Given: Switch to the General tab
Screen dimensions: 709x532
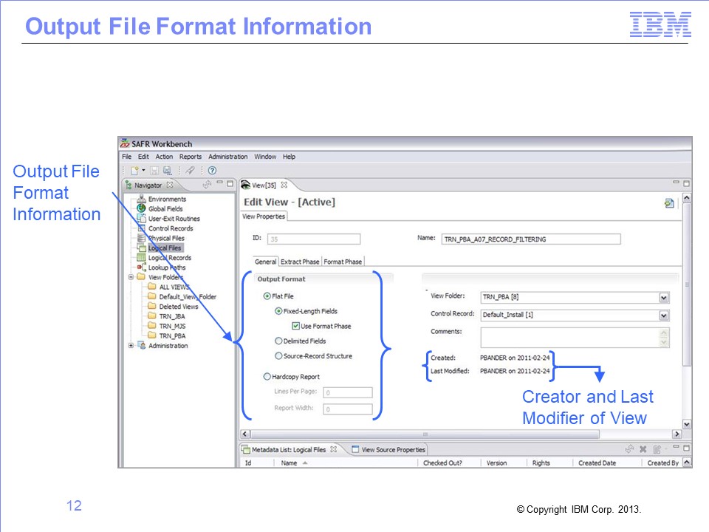Looking at the screenshot, I should pos(265,262).
